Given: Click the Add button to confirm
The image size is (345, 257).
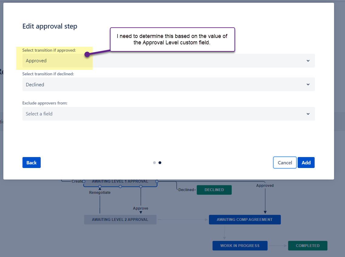Looking at the screenshot, I should pos(306,163).
